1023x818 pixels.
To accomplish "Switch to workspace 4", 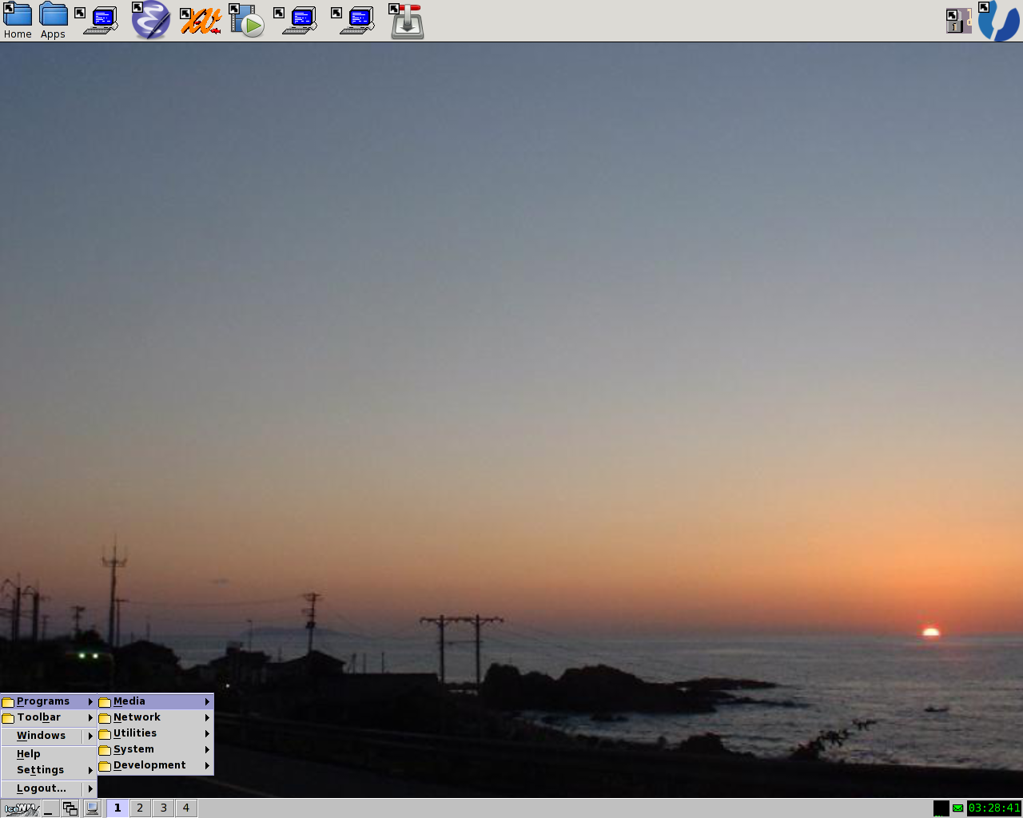I will coord(186,808).
